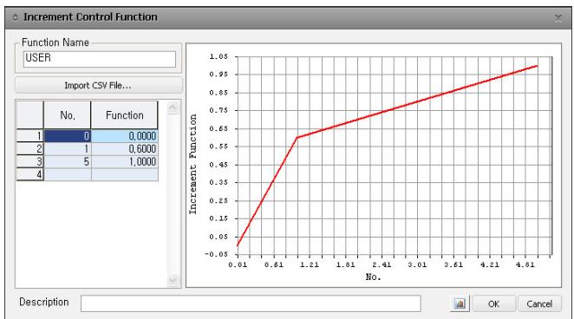Click the table scrollbar up arrow
Image resolution: width=574 pixels, height=319 pixels.
click(173, 107)
